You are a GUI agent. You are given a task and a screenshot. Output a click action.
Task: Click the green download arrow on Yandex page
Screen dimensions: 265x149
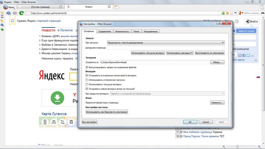[57, 98]
